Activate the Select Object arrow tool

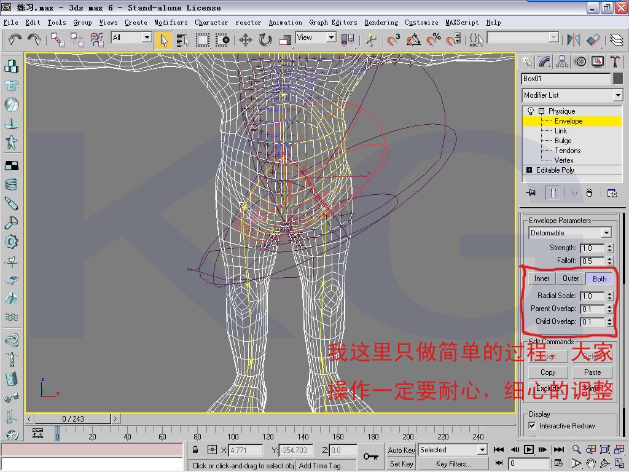click(x=163, y=40)
